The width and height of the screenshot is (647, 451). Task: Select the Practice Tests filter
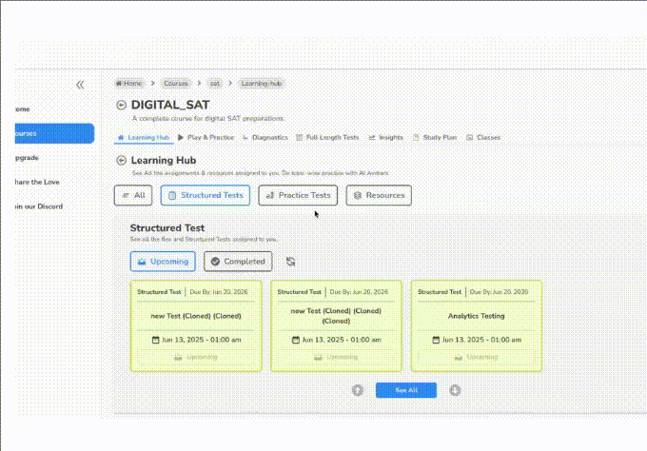click(x=298, y=195)
